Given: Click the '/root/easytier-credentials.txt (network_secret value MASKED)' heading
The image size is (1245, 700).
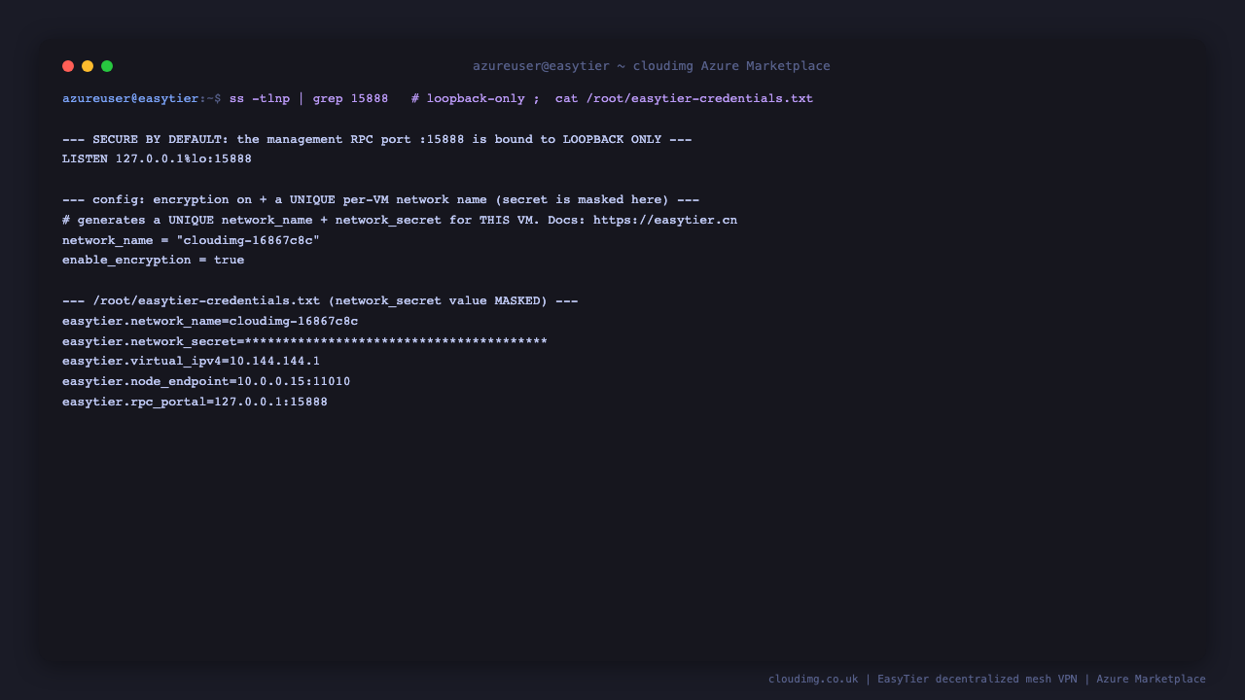Looking at the screenshot, I should [320, 301].
